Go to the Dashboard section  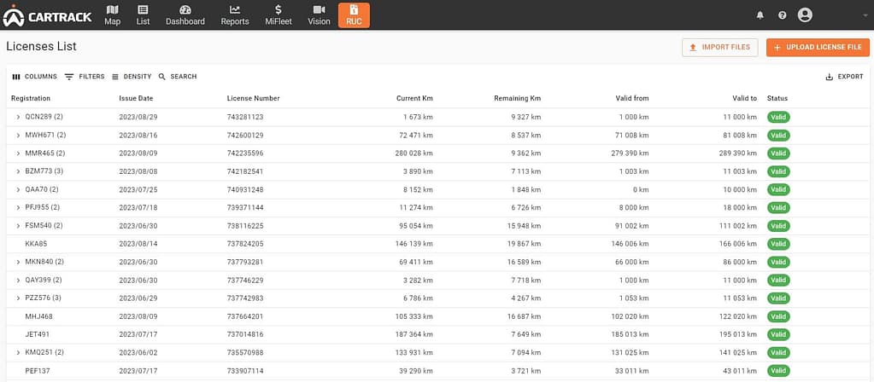[x=185, y=14]
